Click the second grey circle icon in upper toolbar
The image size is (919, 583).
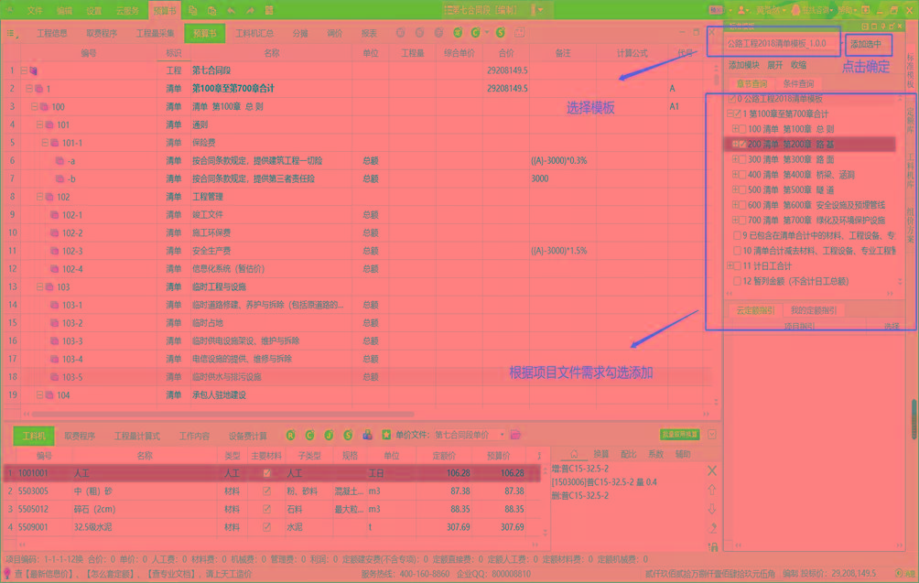click(419, 33)
